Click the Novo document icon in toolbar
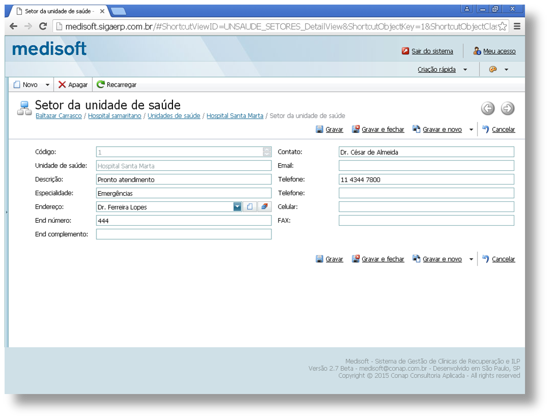Viewport: 550px width, 419px height. [16, 85]
